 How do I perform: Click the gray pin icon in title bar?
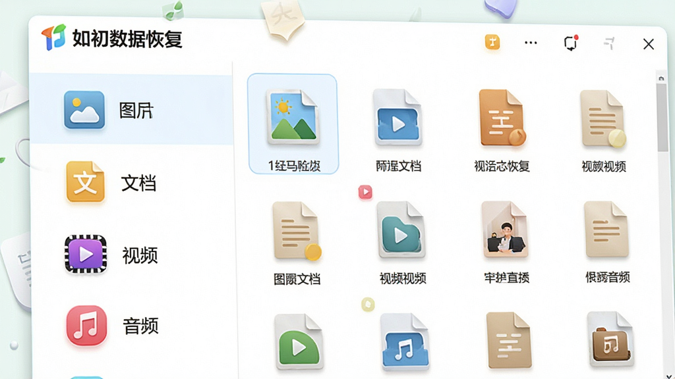609,43
